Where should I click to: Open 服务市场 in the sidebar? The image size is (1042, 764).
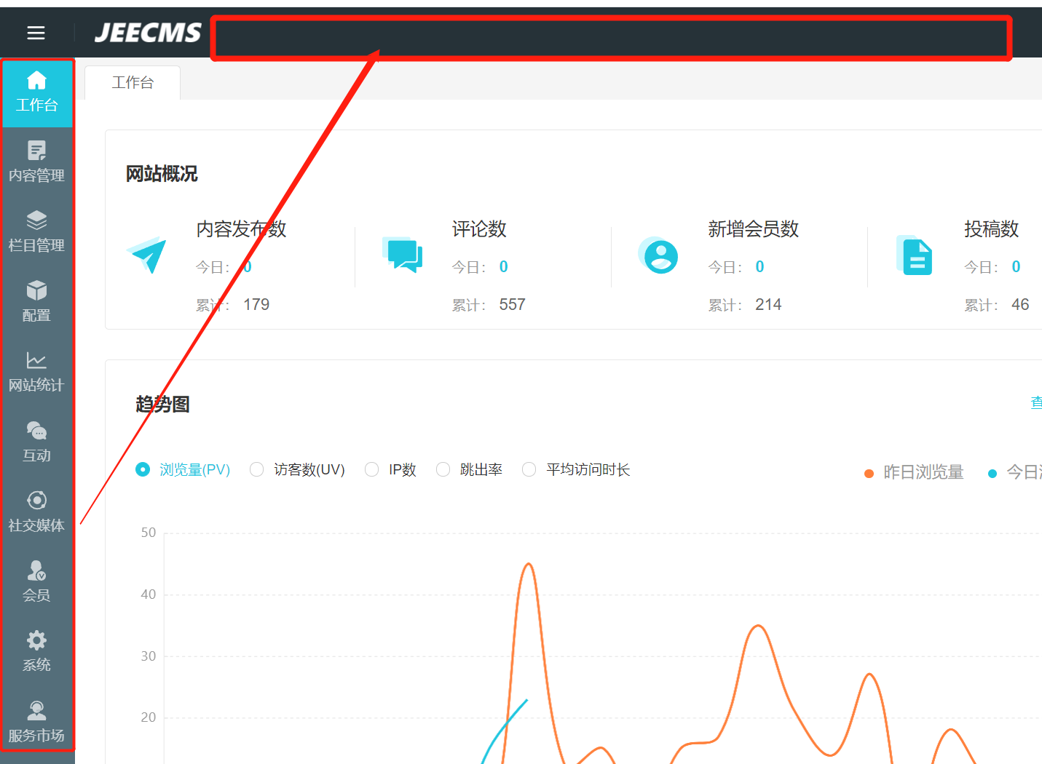pos(36,722)
